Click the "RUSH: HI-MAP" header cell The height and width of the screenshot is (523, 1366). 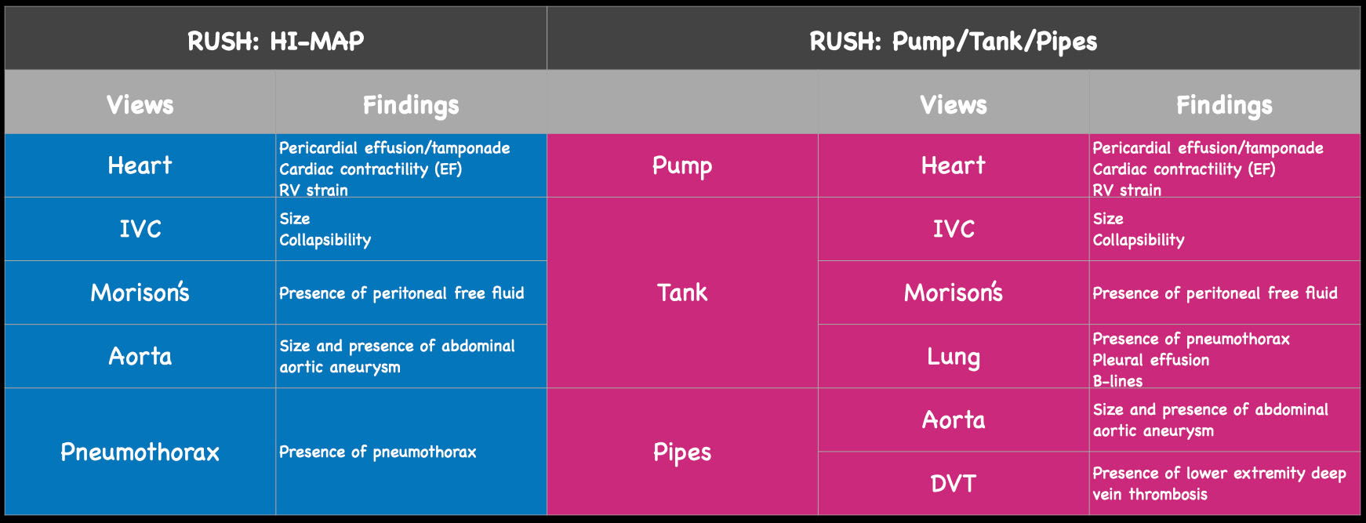275,40
